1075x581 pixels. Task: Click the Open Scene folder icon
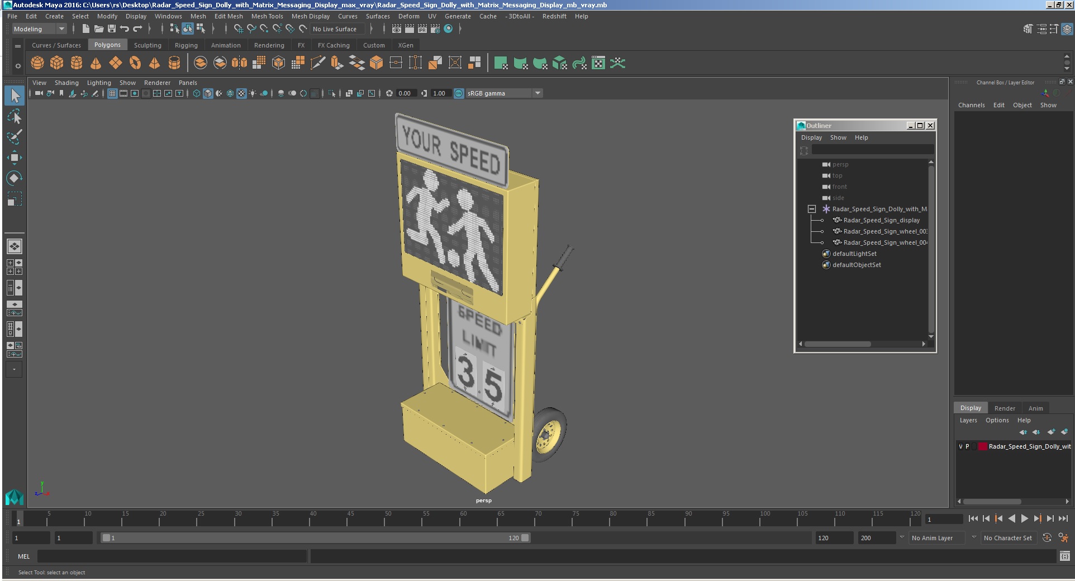click(99, 29)
